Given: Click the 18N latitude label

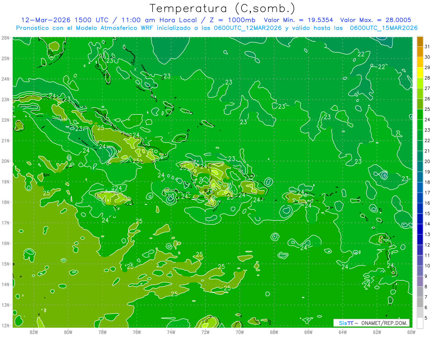Looking at the screenshot, I should tap(5, 202).
